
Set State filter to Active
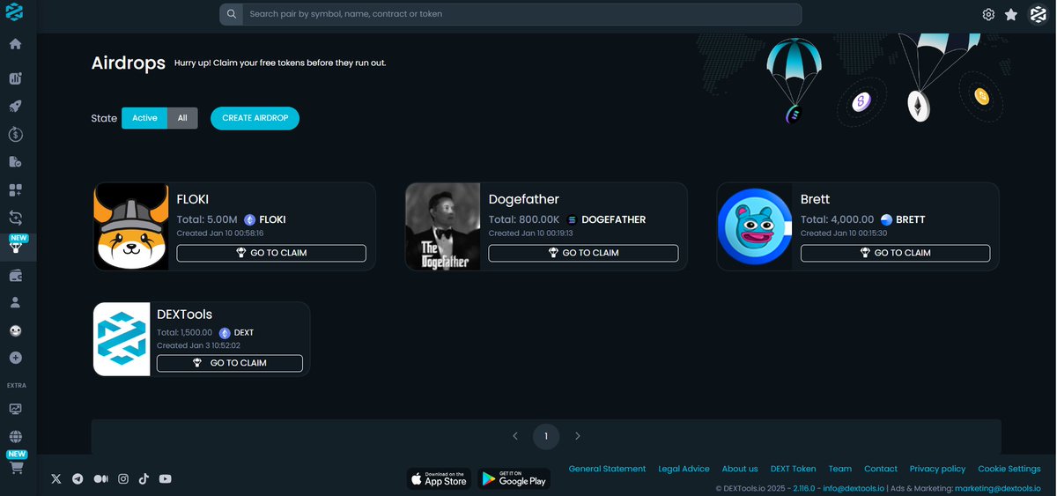pos(144,118)
